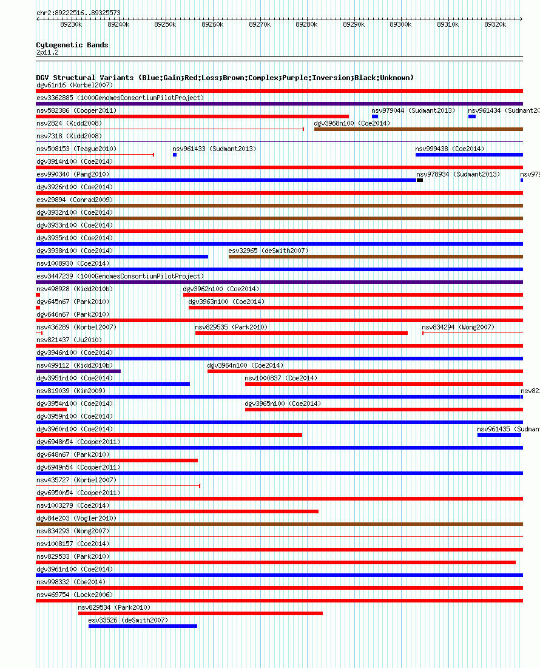Select dgv3959n100 (Coe2014) label
This screenshot has height=668, width=540.
coord(75,417)
